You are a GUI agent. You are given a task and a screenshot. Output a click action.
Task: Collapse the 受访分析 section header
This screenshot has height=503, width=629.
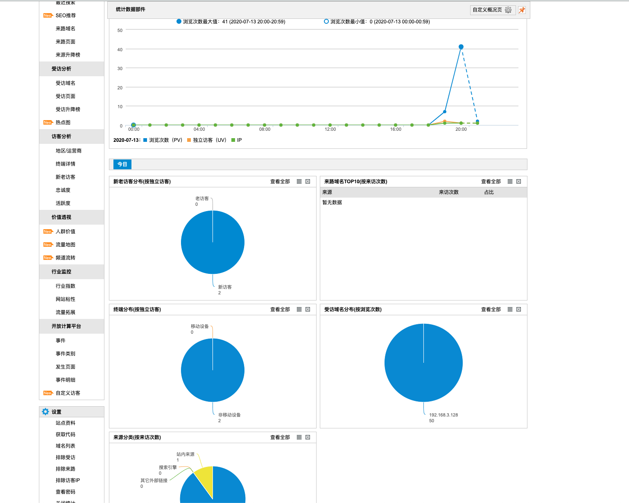pyautogui.click(x=72, y=69)
